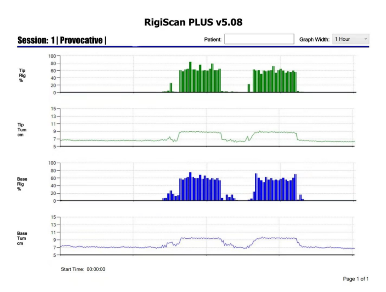386x292 pixels.
Task: Click the Base Tum cm axis label
Action: click(x=22, y=238)
